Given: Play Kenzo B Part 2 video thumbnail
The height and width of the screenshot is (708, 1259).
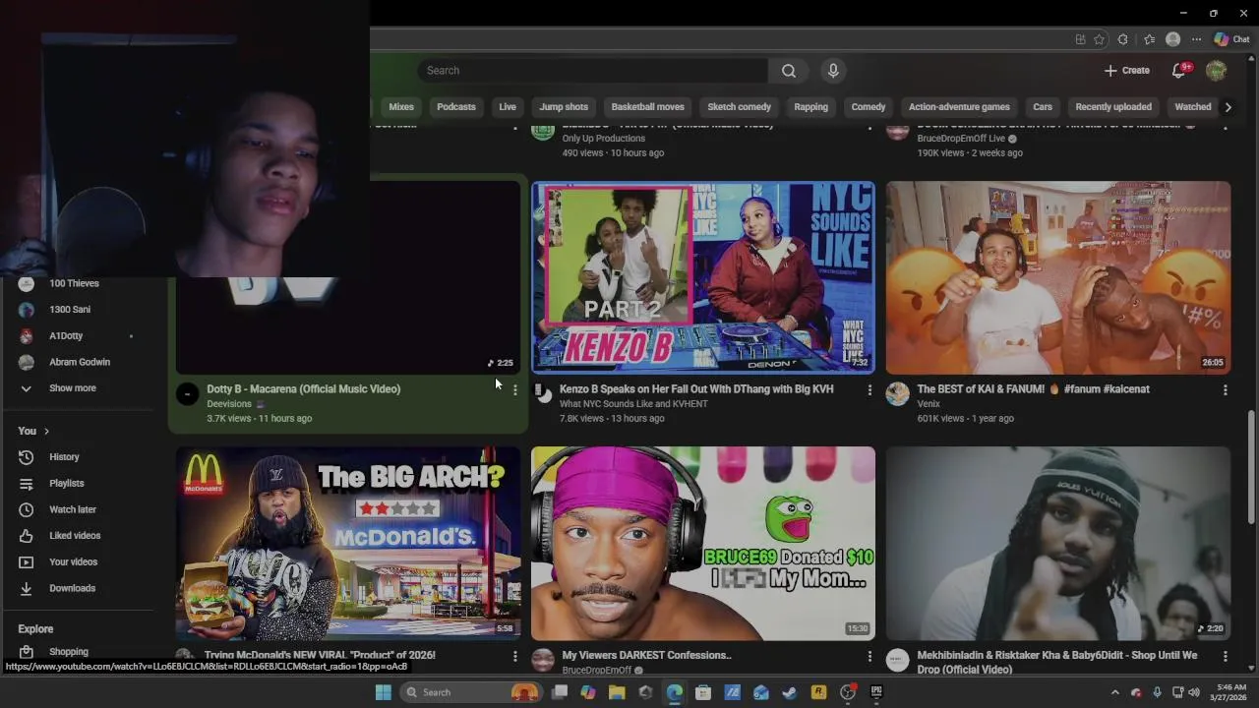Looking at the screenshot, I should [x=703, y=277].
